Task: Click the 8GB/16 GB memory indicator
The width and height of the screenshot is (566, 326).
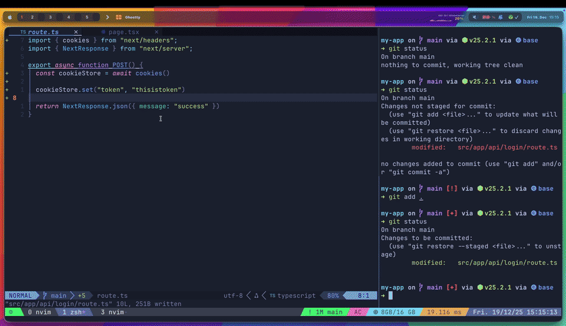Action: [394, 312]
